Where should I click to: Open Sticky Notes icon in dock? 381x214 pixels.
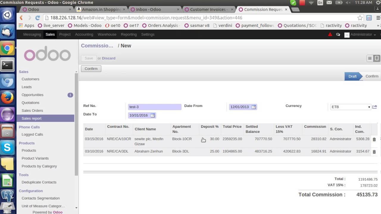[x=7, y=164]
